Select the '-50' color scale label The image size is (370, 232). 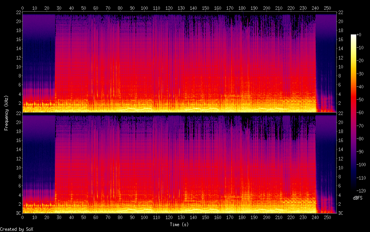point(360,100)
